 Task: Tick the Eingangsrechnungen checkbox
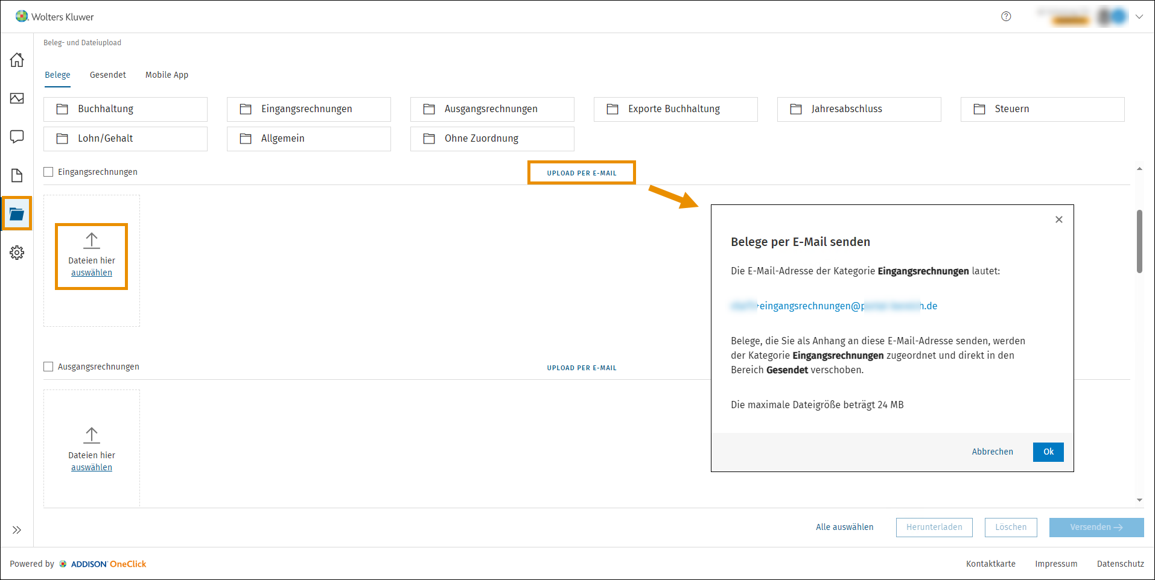pos(49,172)
